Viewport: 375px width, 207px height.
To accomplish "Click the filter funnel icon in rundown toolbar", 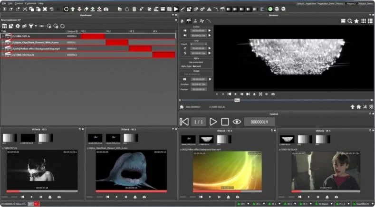I will pyautogui.click(x=31, y=26).
